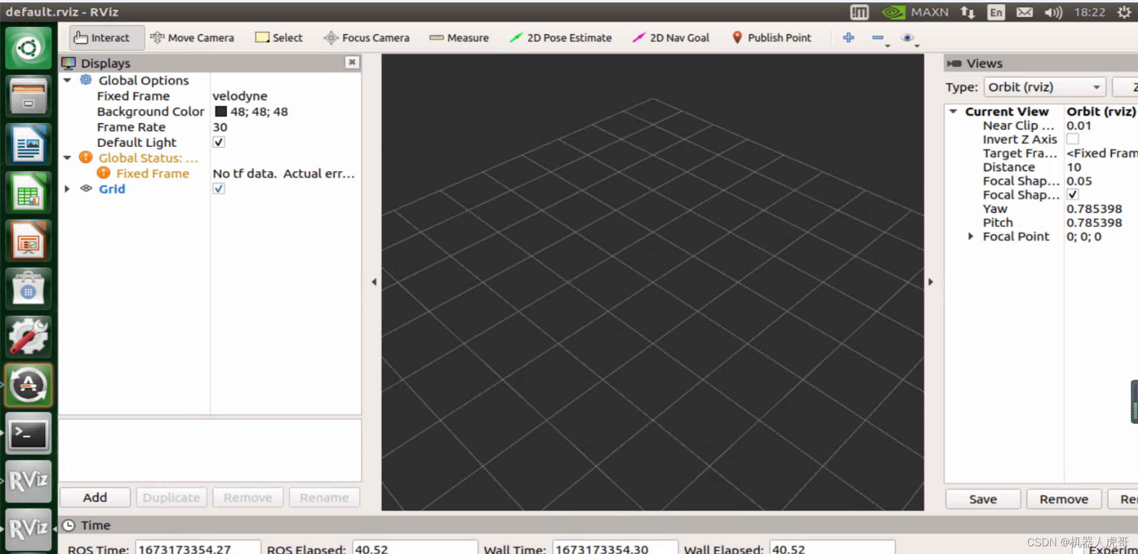Click the Displays panel monitor icon
The width and height of the screenshot is (1138, 554).
[69, 63]
